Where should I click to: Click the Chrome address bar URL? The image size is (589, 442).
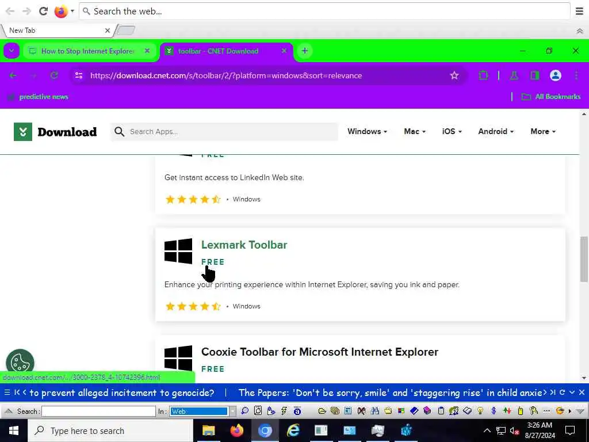point(226,75)
